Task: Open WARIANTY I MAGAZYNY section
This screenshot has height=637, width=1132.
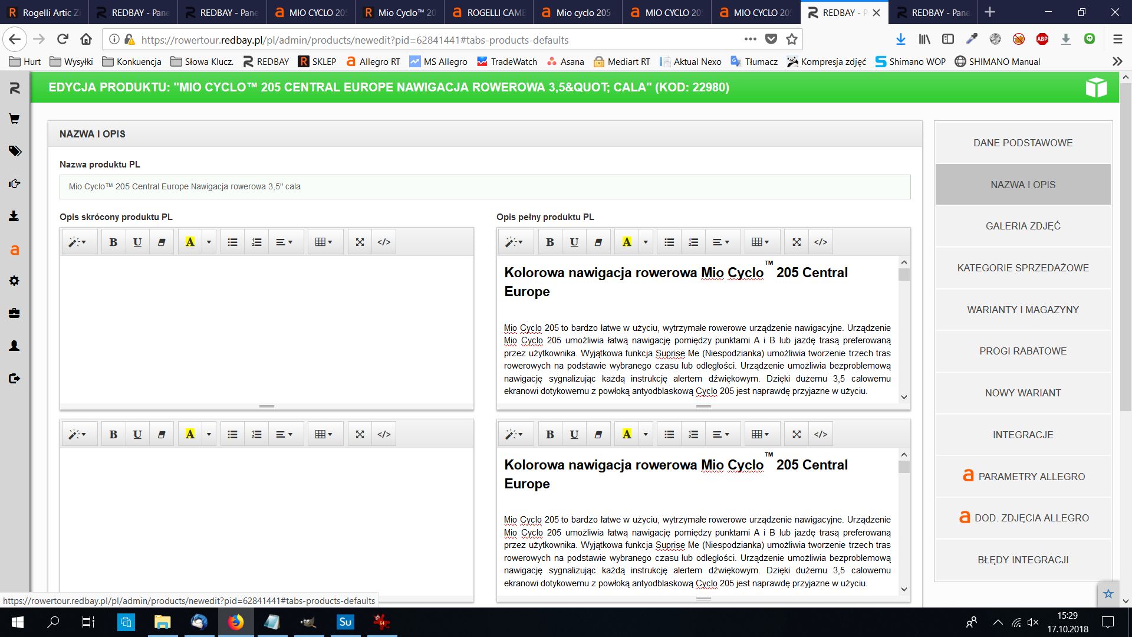Action: point(1022,310)
